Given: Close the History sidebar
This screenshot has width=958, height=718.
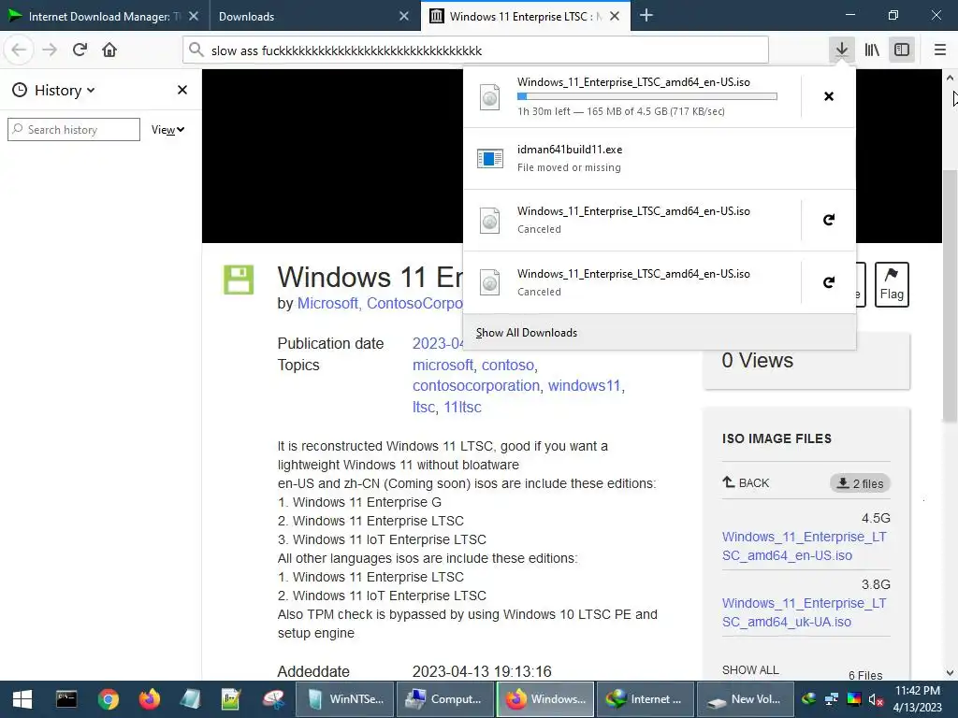Looking at the screenshot, I should pos(182,90).
